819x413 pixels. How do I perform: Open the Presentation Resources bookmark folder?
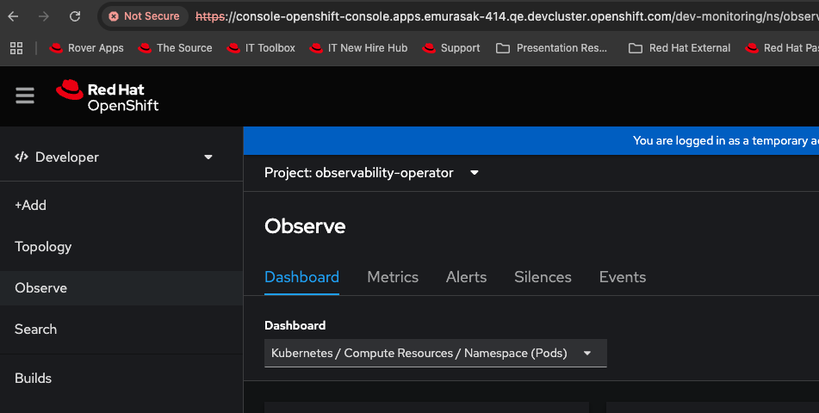[x=552, y=48]
